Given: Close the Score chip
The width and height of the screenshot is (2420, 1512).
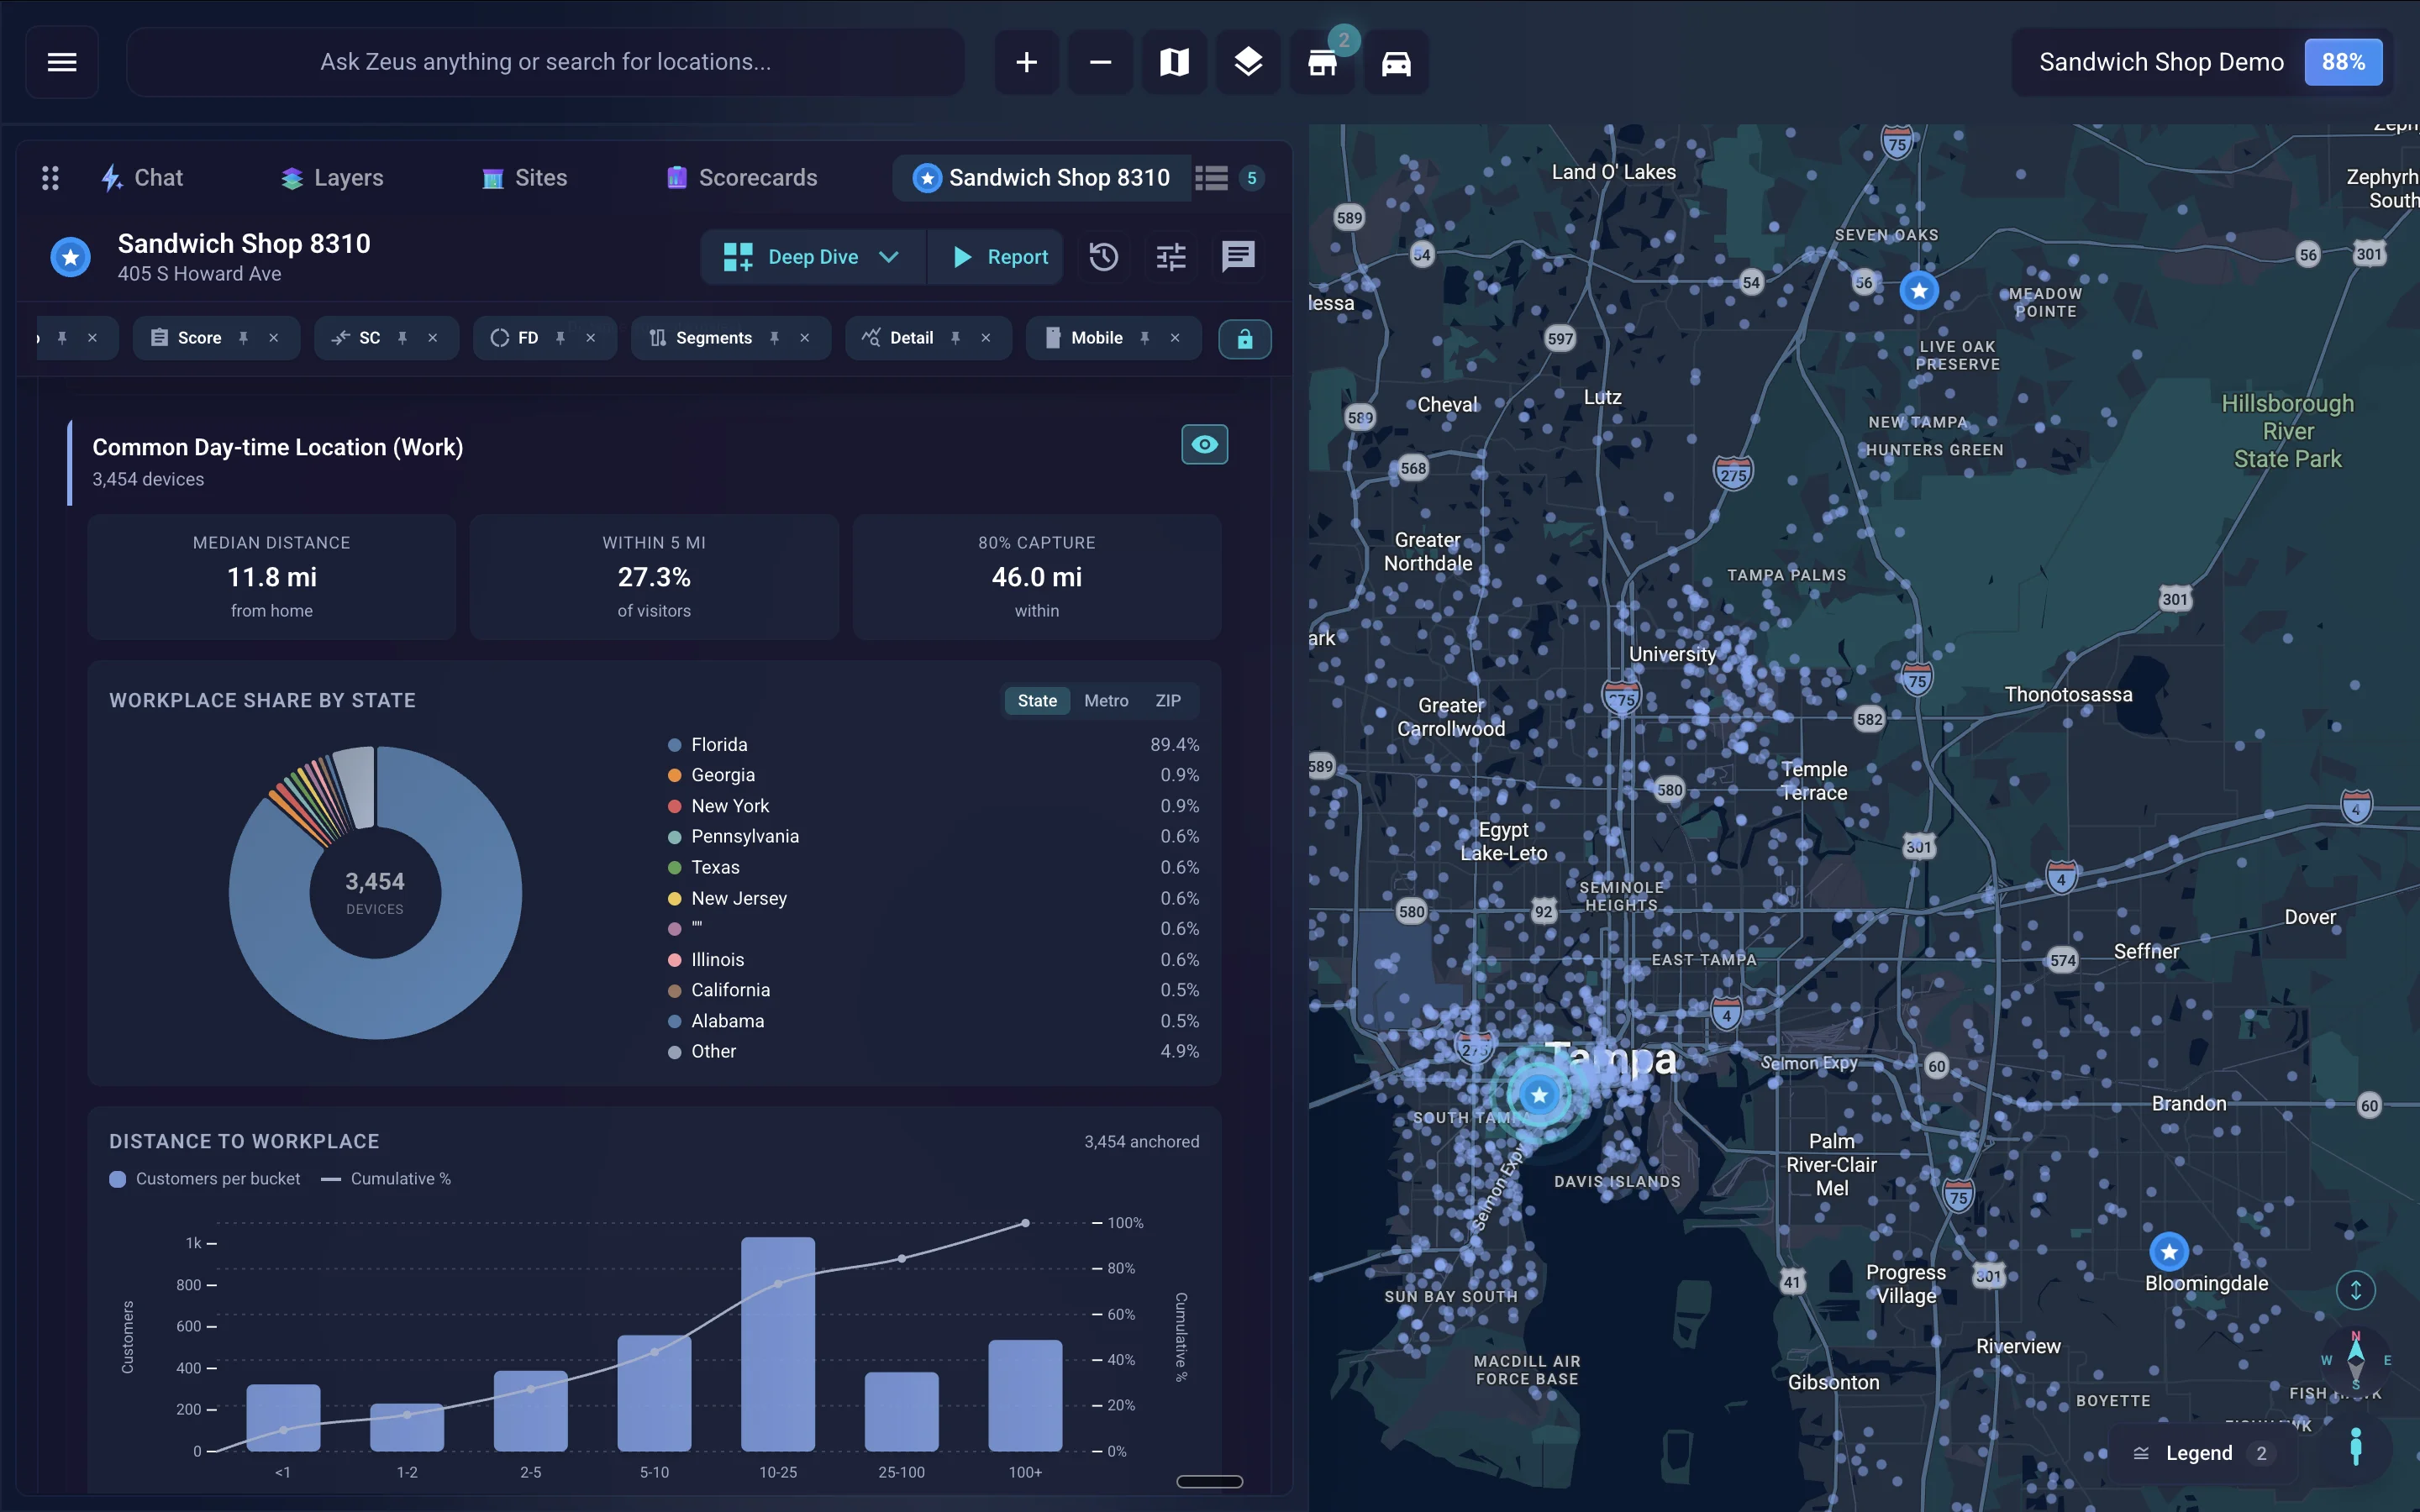Looking at the screenshot, I should (273, 338).
